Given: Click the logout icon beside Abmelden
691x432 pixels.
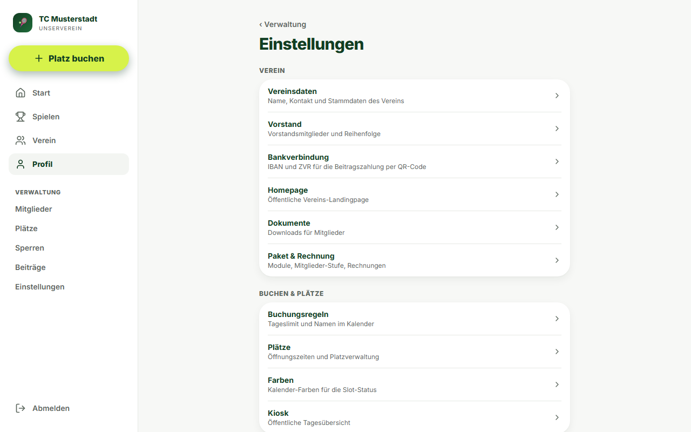Looking at the screenshot, I should point(21,408).
